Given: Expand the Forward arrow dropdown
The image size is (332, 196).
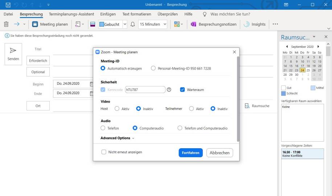Looking at the screenshot, I should 24,24.
